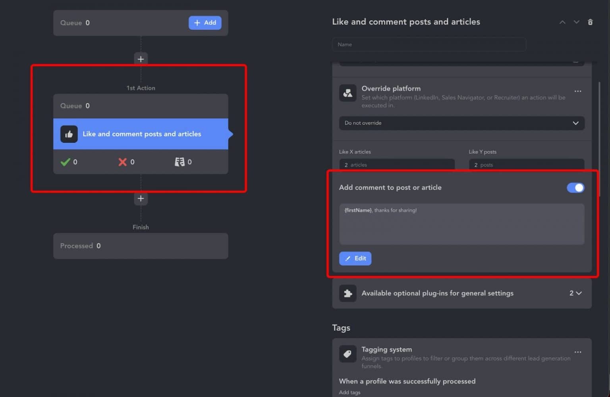Click plus button above 1st Action

pos(141,59)
